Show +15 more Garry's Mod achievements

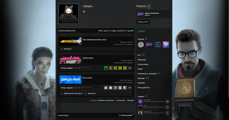130,88
